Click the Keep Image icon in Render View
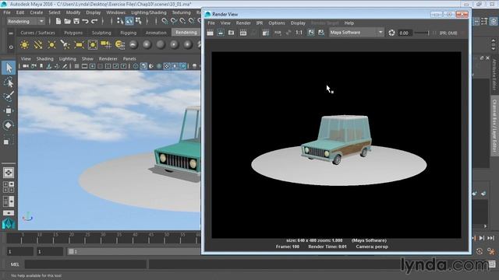Screen dimensions: 499x280 coord(311,33)
